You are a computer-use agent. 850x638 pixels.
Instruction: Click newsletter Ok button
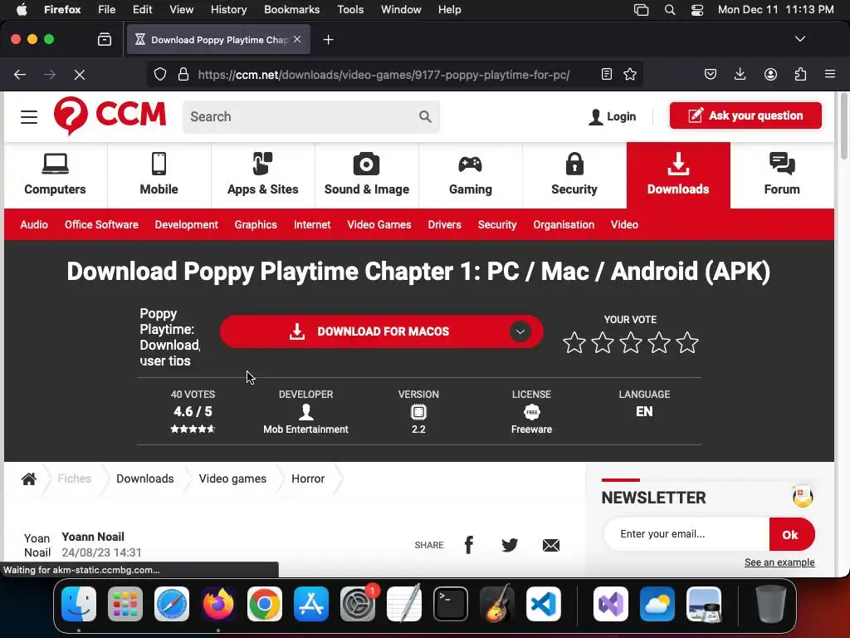click(x=791, y=534)
